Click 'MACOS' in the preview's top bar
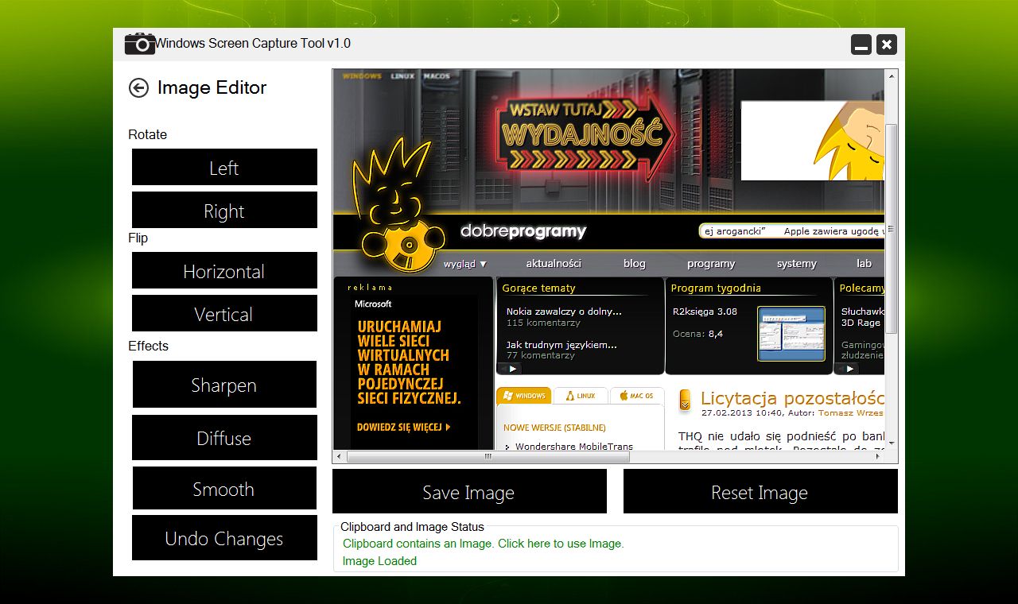Viewport: 1018px width, 604px height. point(437,76)
